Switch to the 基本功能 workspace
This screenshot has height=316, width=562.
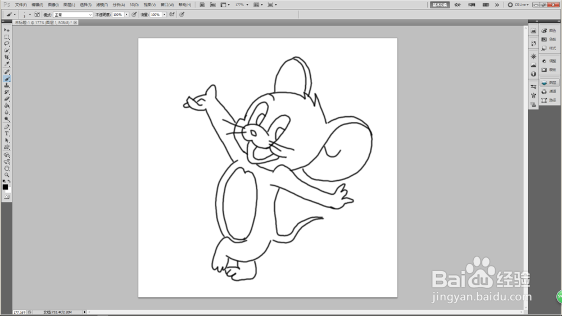point(440,4)
